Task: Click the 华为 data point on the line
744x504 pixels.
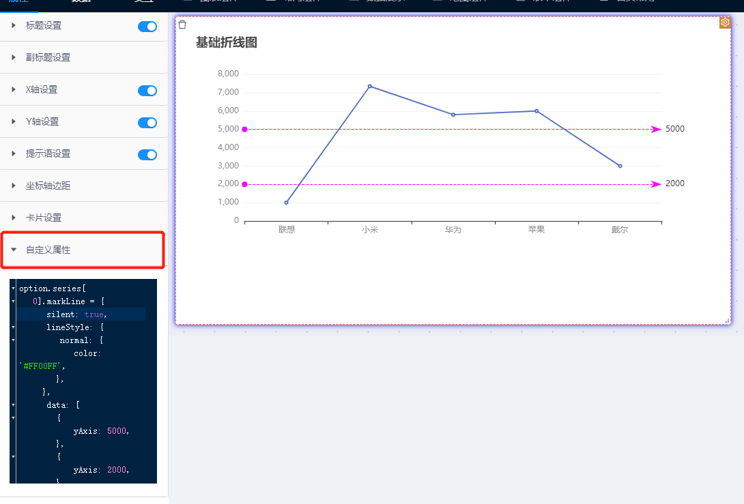Action: [x=453, y=115]
